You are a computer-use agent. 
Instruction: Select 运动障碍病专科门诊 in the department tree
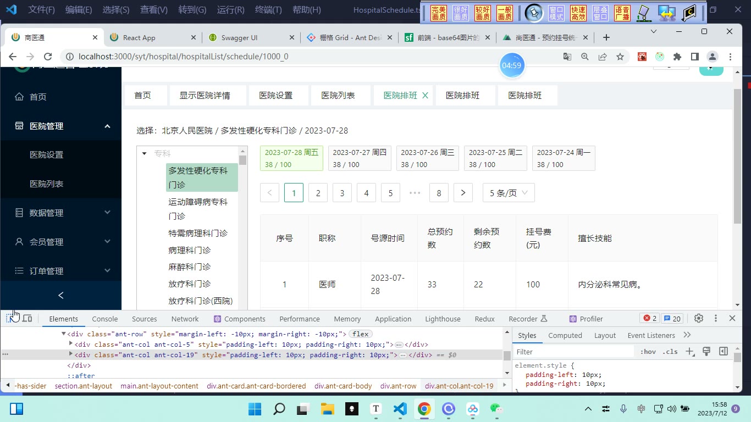coord(202,209)
